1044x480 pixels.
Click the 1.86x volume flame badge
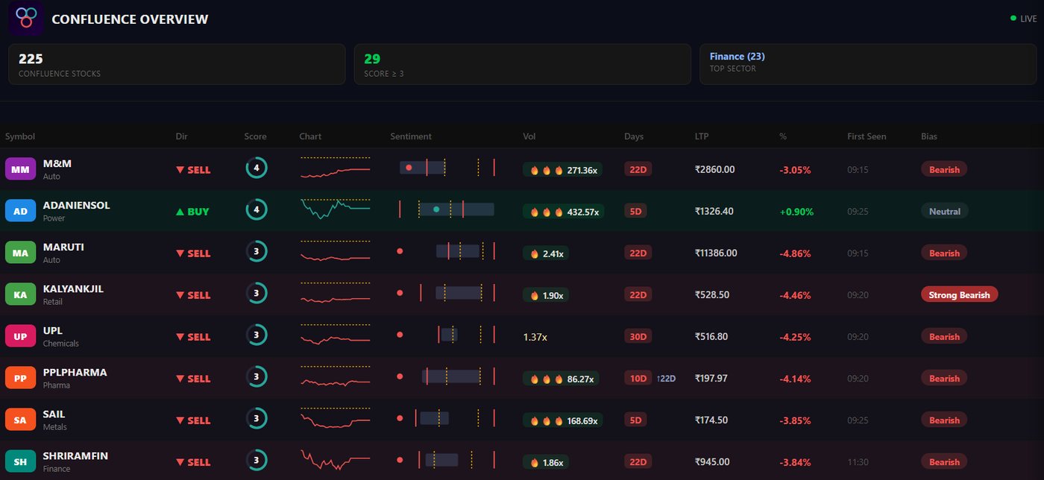(x=546, y=462)
